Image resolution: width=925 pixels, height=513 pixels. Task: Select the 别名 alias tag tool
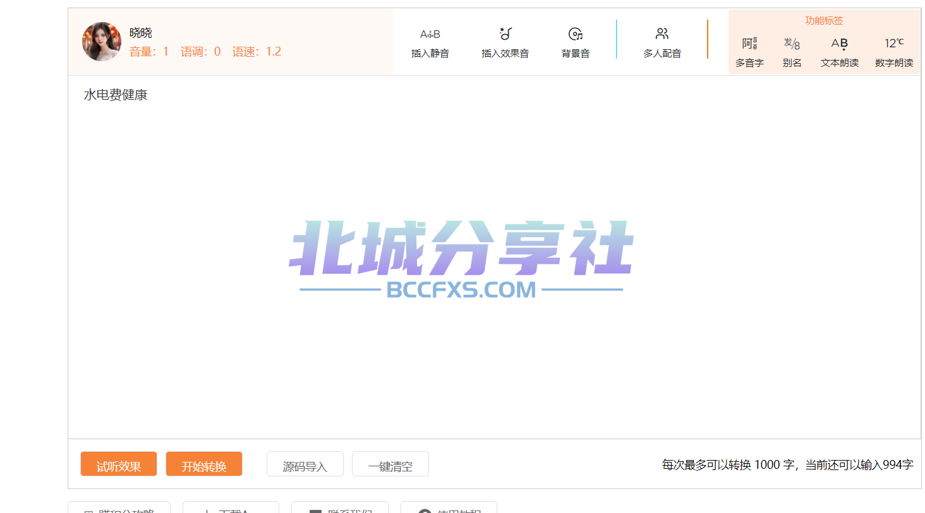(792, 52)
